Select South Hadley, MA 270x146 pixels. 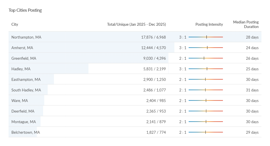tap(26, 90)
